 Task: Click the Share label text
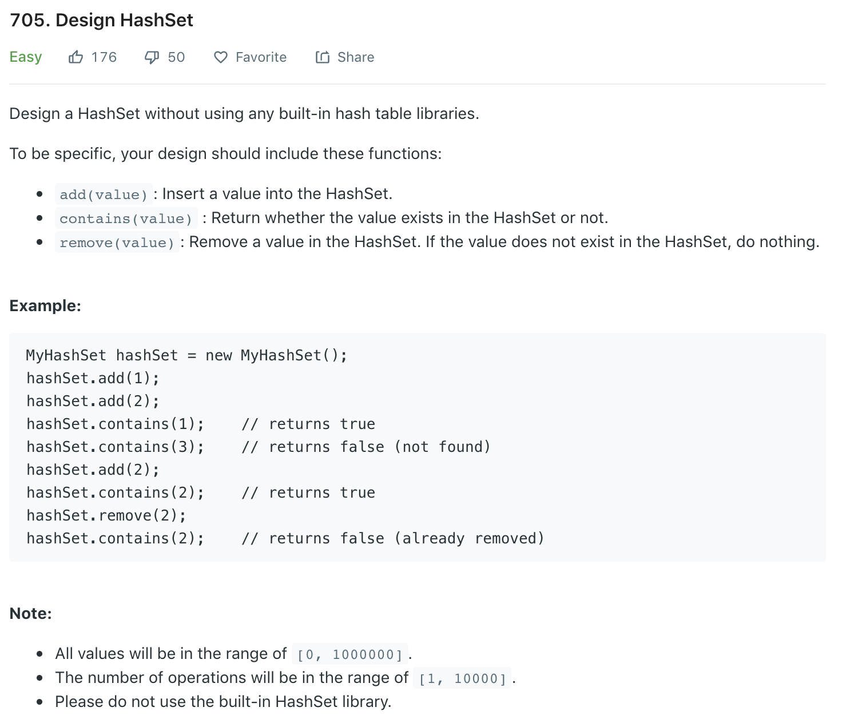point(355,57)
